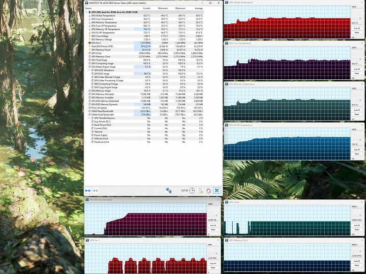Screen dimensions: 366x274
Task: Click the blue color swatch in GPU Global Temperature graph
Action: (360, 18)
